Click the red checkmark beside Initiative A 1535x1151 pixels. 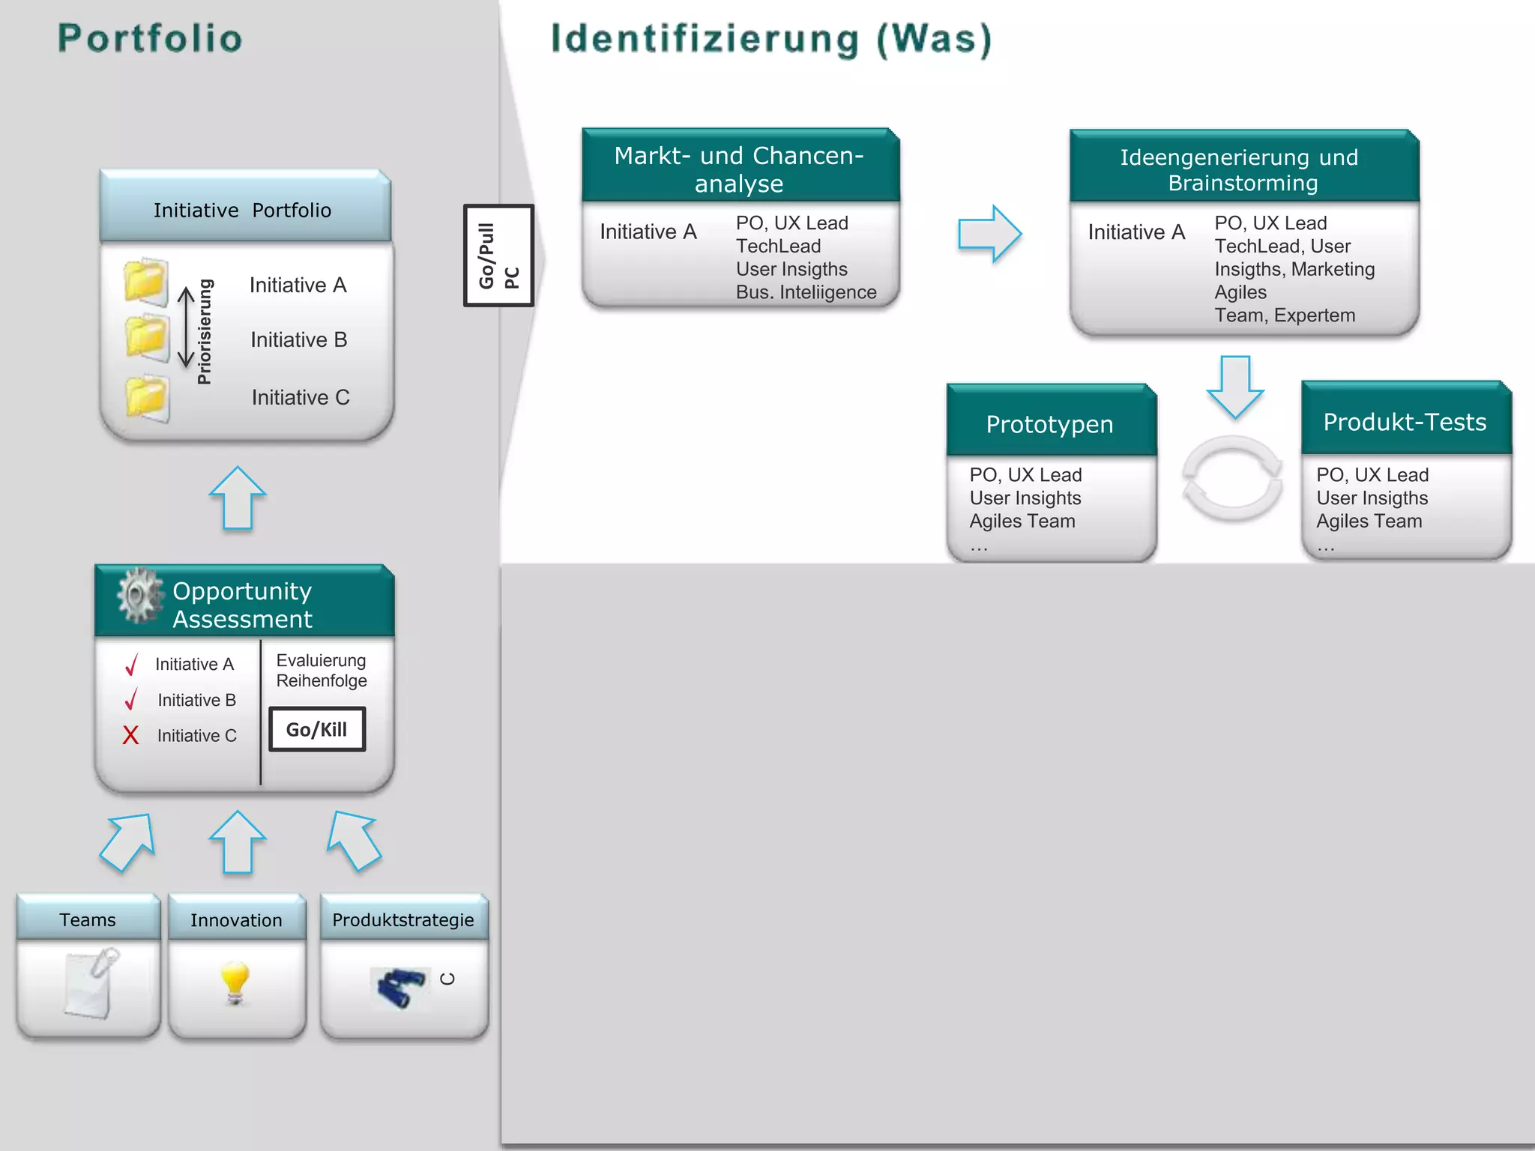point(132,664)
